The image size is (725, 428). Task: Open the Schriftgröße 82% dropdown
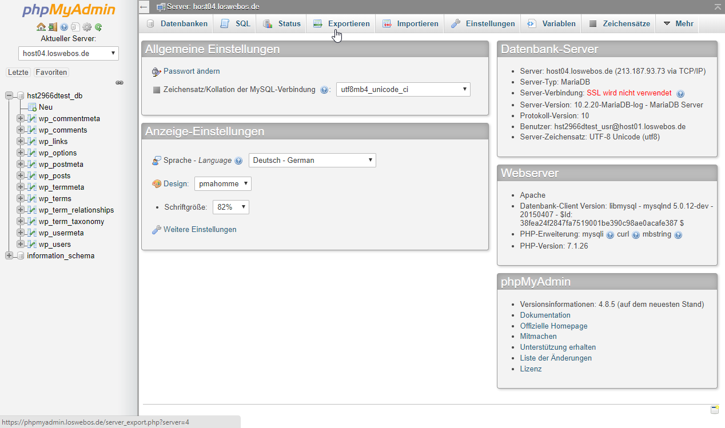(x=230, y=207)
